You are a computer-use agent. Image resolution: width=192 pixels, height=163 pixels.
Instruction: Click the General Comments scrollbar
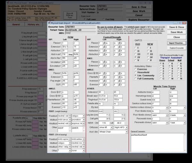pyautogui.click(x=185, y=143)
